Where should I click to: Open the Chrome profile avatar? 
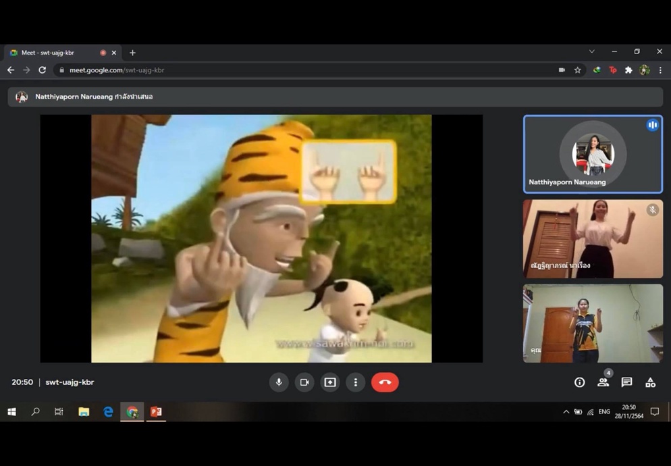[x=644, y=70]
